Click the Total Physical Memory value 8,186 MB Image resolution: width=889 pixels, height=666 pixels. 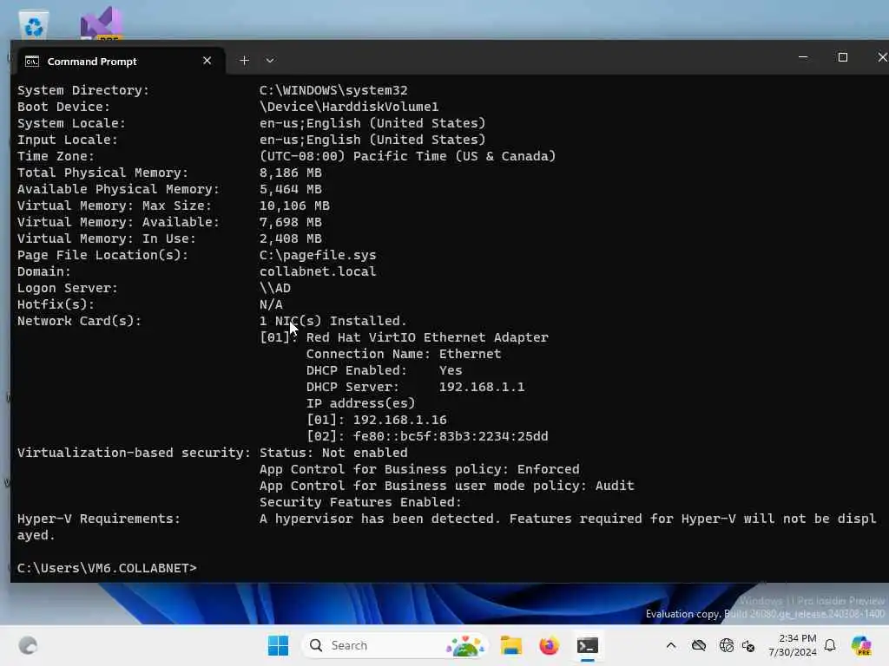(290, 173)
